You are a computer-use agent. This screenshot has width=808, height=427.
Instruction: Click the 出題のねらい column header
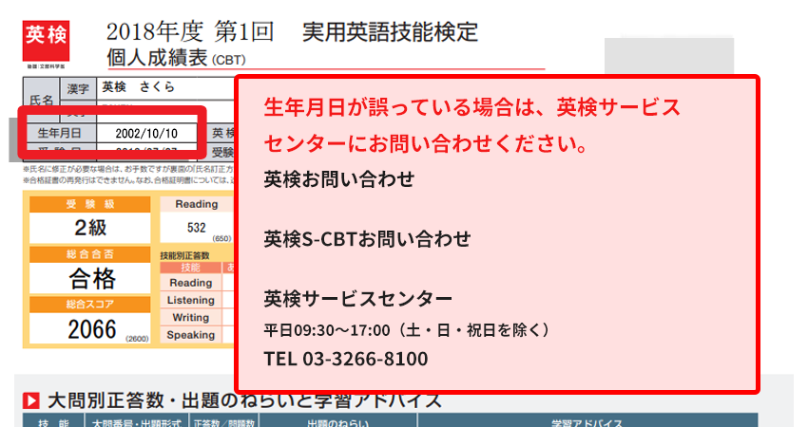338,421
